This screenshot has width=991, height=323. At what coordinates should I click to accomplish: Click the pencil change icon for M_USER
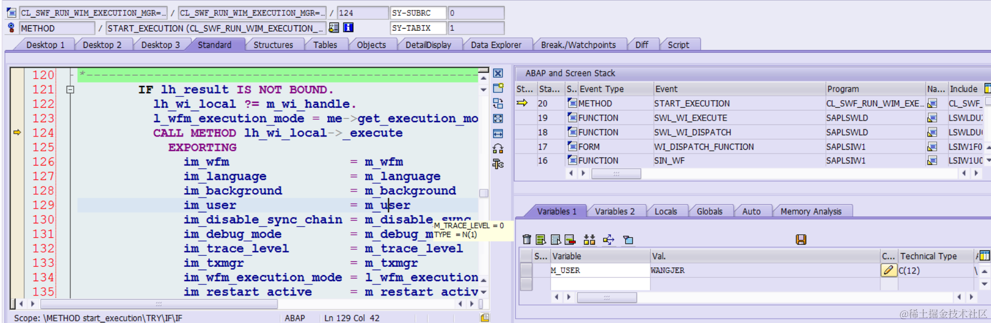click(x=889, y=270)
